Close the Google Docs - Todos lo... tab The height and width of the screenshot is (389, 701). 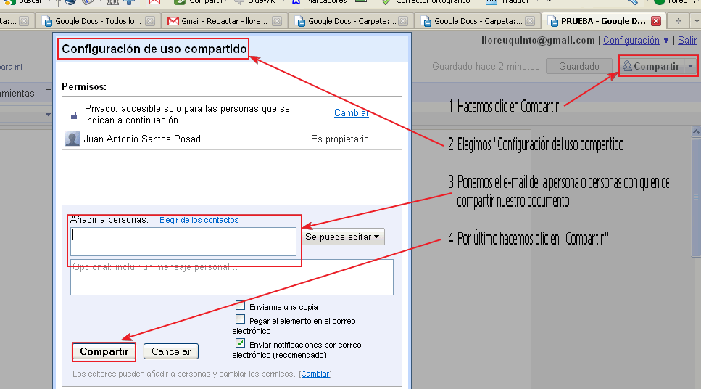(150, 21)
